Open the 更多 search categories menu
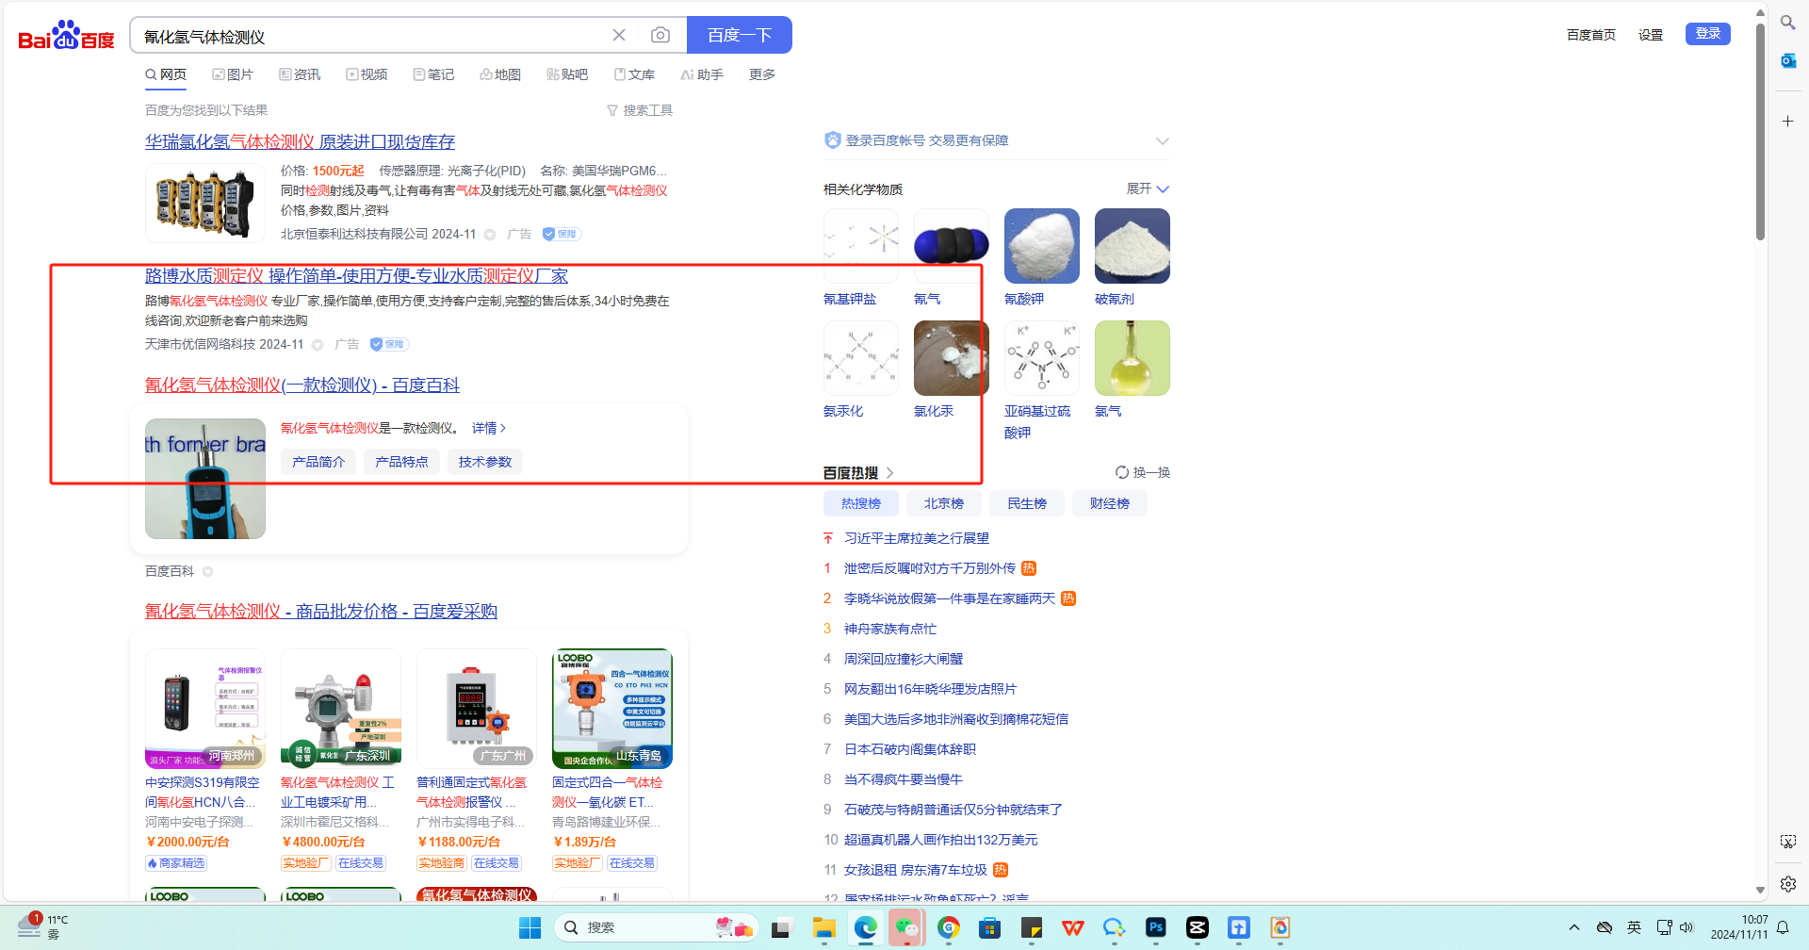Viewport: 1809px width, 950px height. click(762, 74)
